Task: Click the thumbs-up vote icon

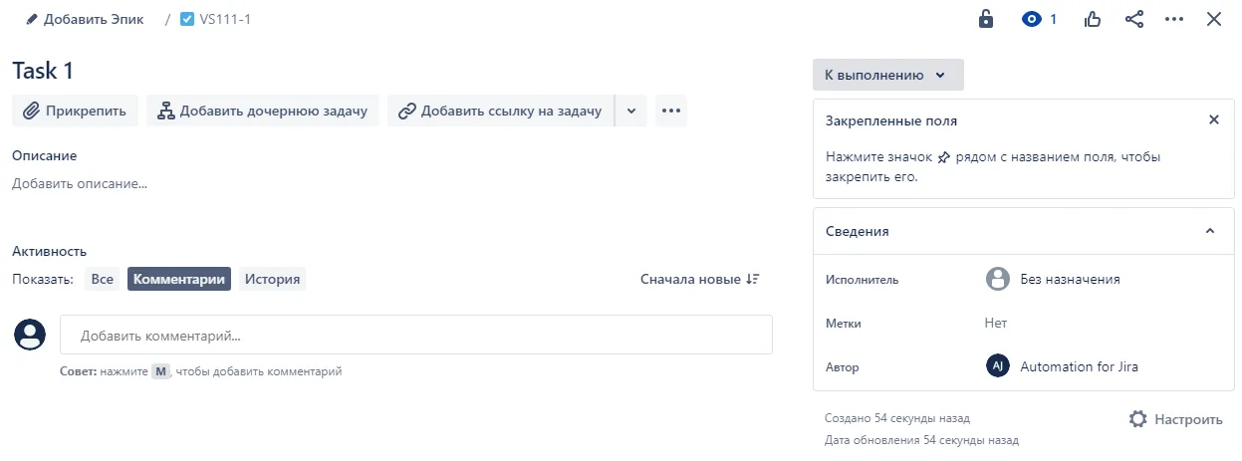Action: pos(1093,19)
